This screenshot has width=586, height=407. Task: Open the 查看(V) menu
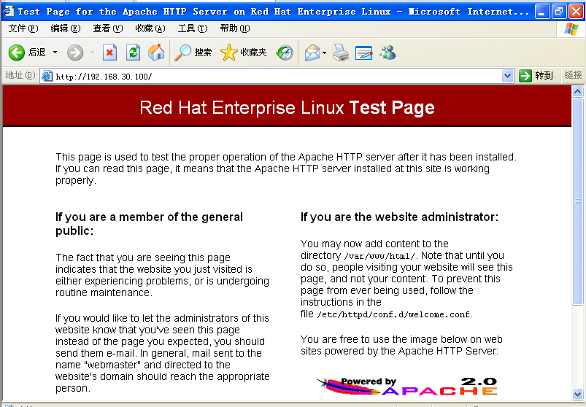point(107,28)
